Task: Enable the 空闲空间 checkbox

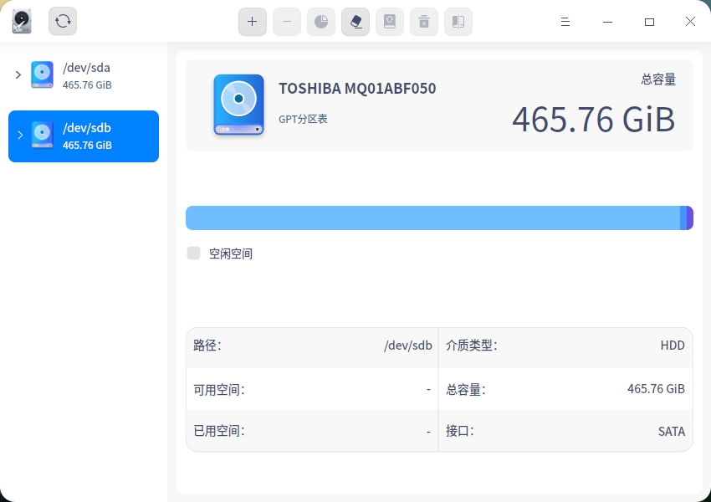Action: [x=193, y=253]
